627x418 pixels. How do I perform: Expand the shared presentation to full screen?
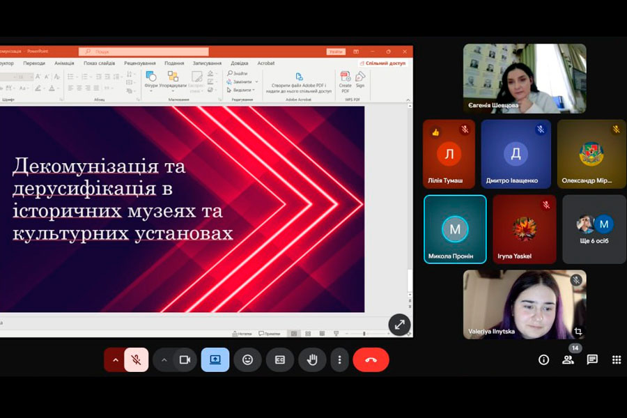click(399, 325)
